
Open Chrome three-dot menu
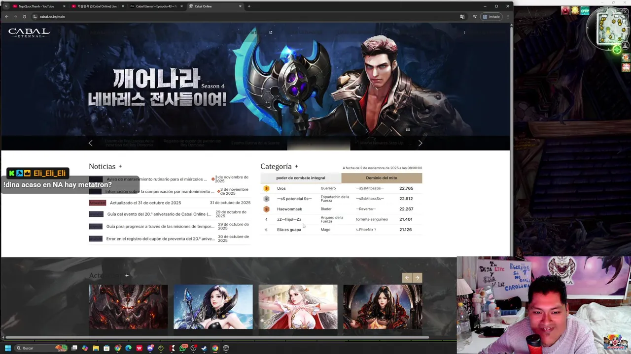pyautogui.click(x=508, y=17)
